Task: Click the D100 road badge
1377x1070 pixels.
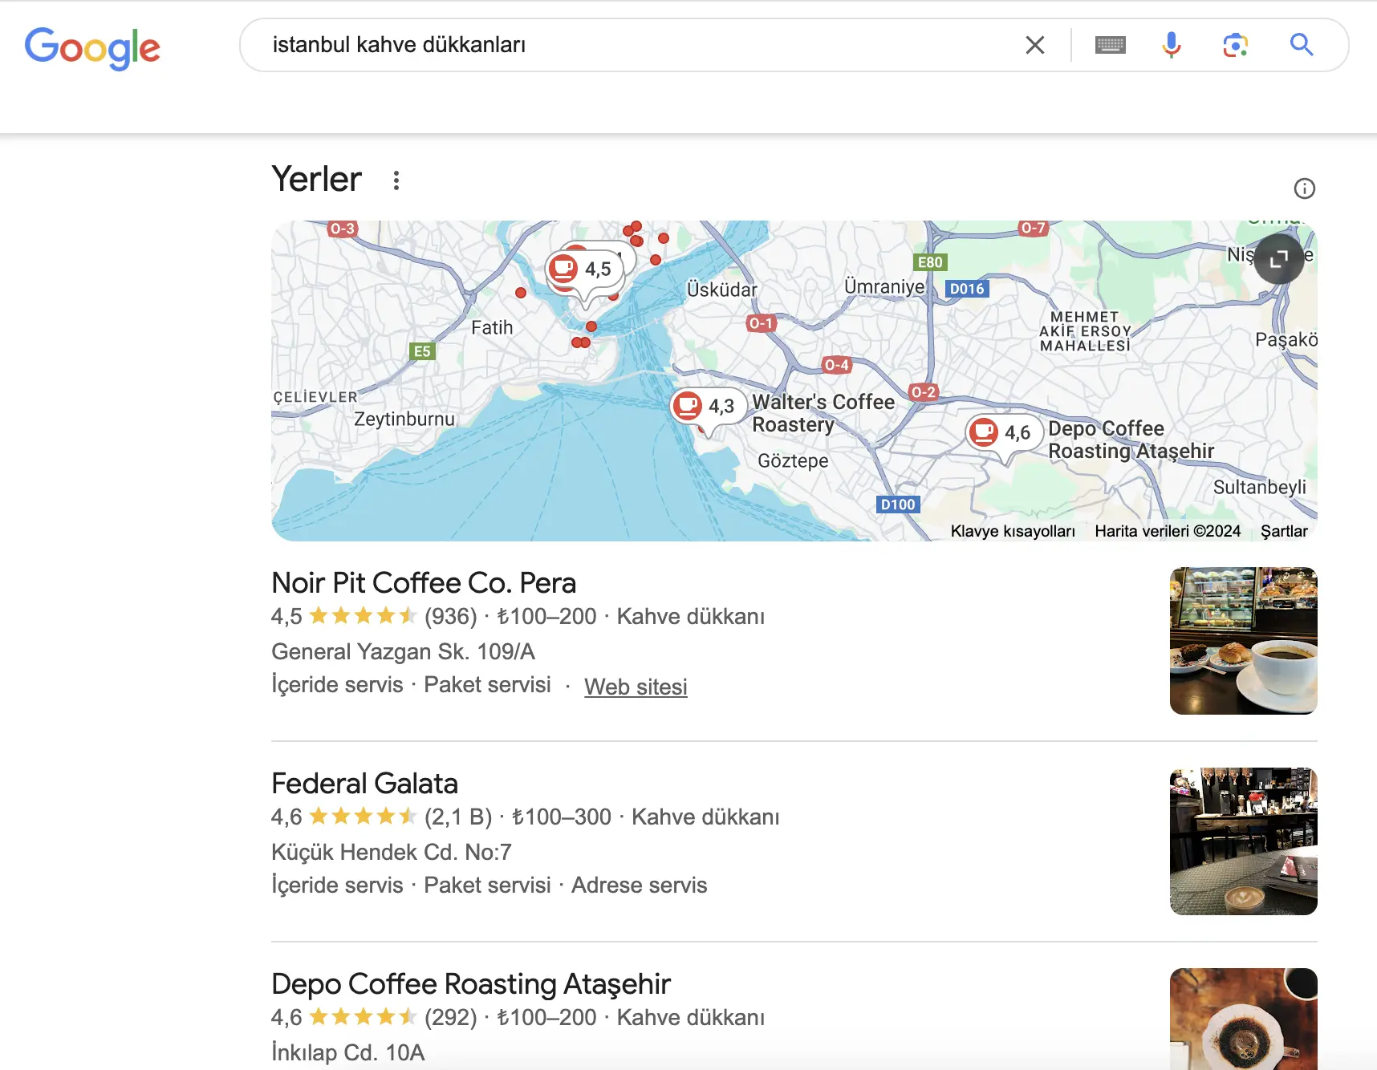Action: 898,505
